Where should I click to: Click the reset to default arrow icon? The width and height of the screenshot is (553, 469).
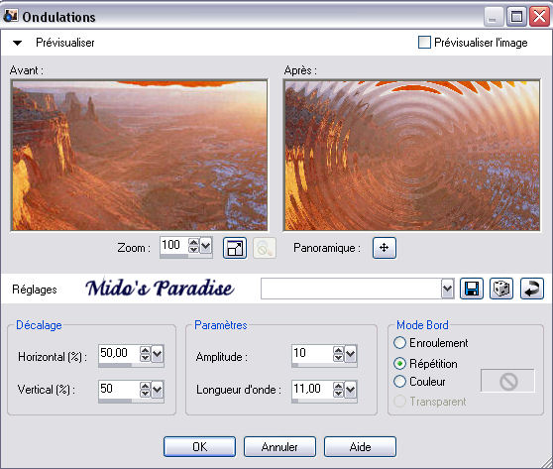click(x=532, y=289)
